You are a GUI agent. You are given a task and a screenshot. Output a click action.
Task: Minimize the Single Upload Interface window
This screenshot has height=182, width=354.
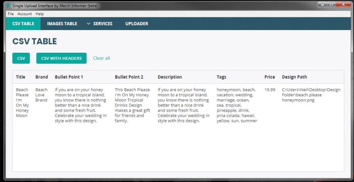pyautogui.click(x=323, y=4)
